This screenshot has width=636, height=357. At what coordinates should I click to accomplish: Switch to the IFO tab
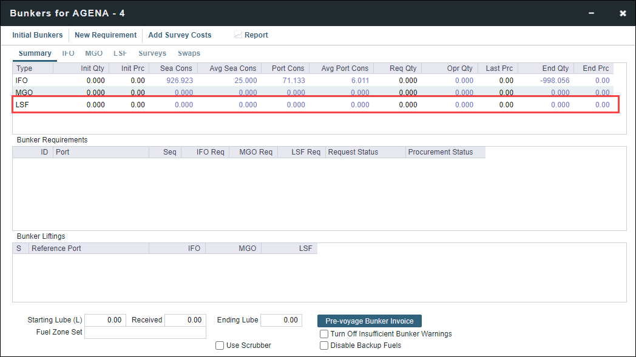(x=68, y=53)
